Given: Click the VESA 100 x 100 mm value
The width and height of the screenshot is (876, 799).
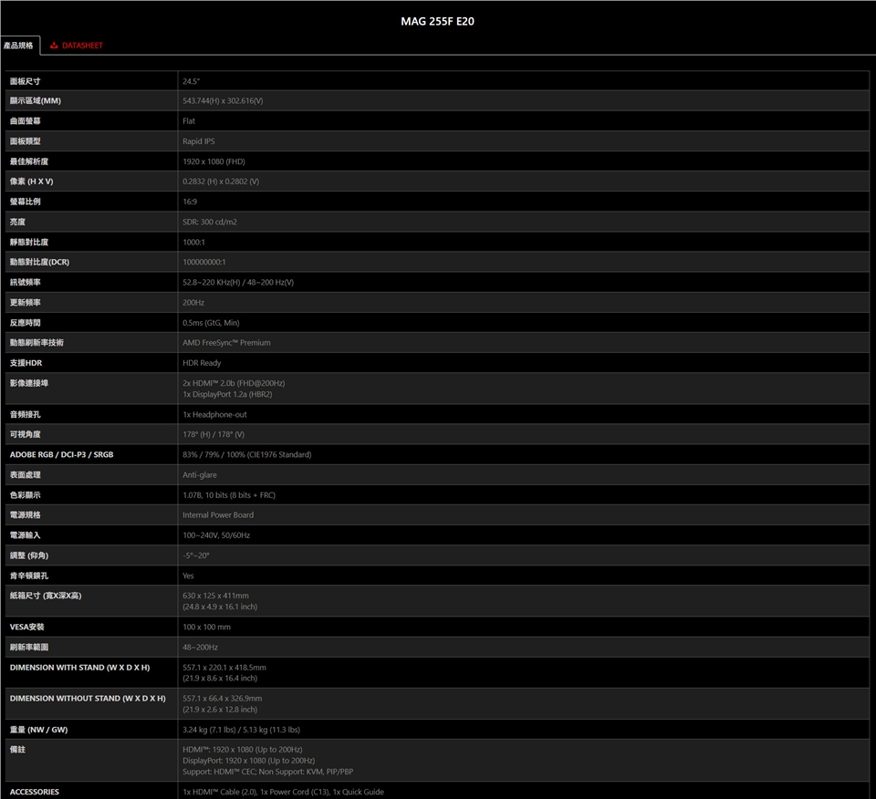Looking at the screenshot, I should point(206,627).
